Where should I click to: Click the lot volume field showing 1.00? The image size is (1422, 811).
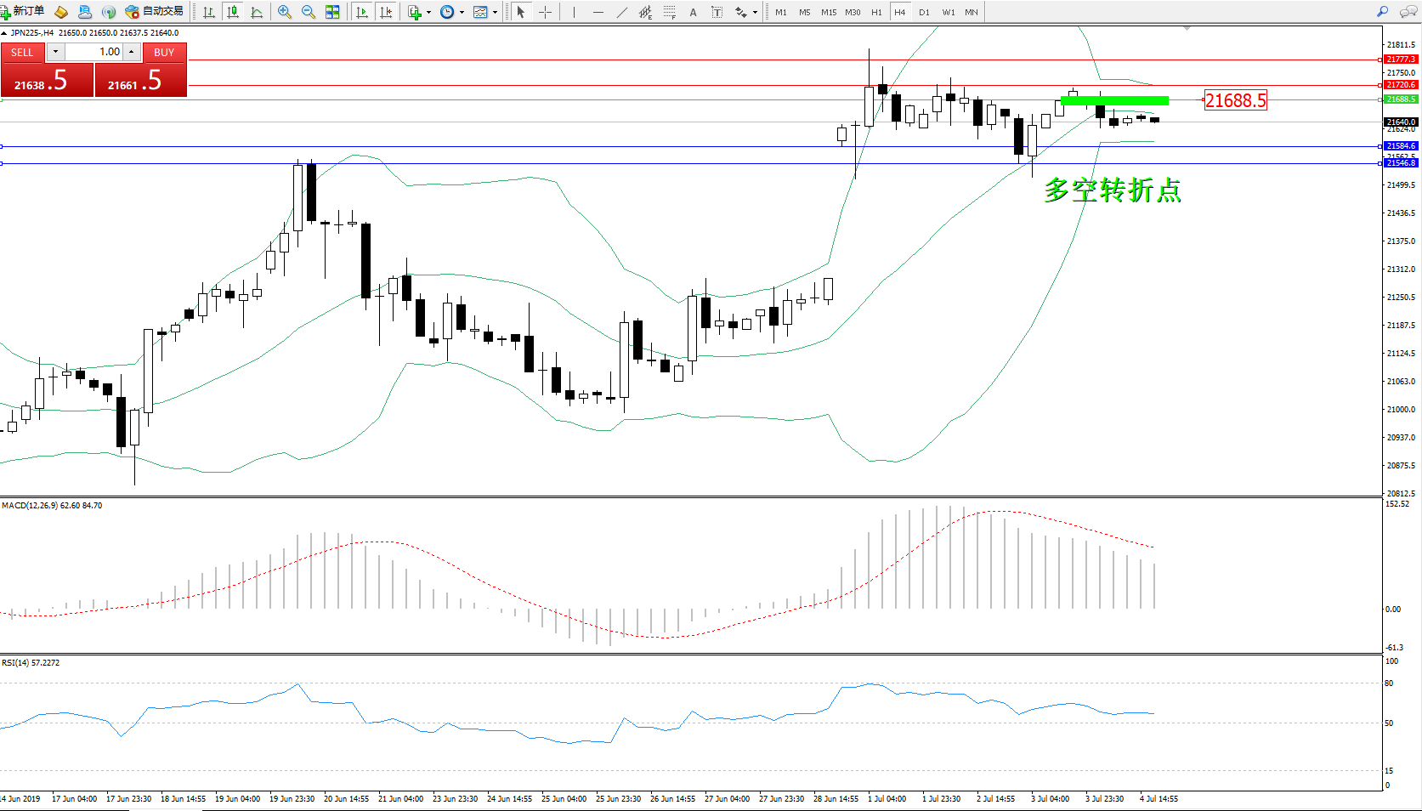(x=94, y=52)
